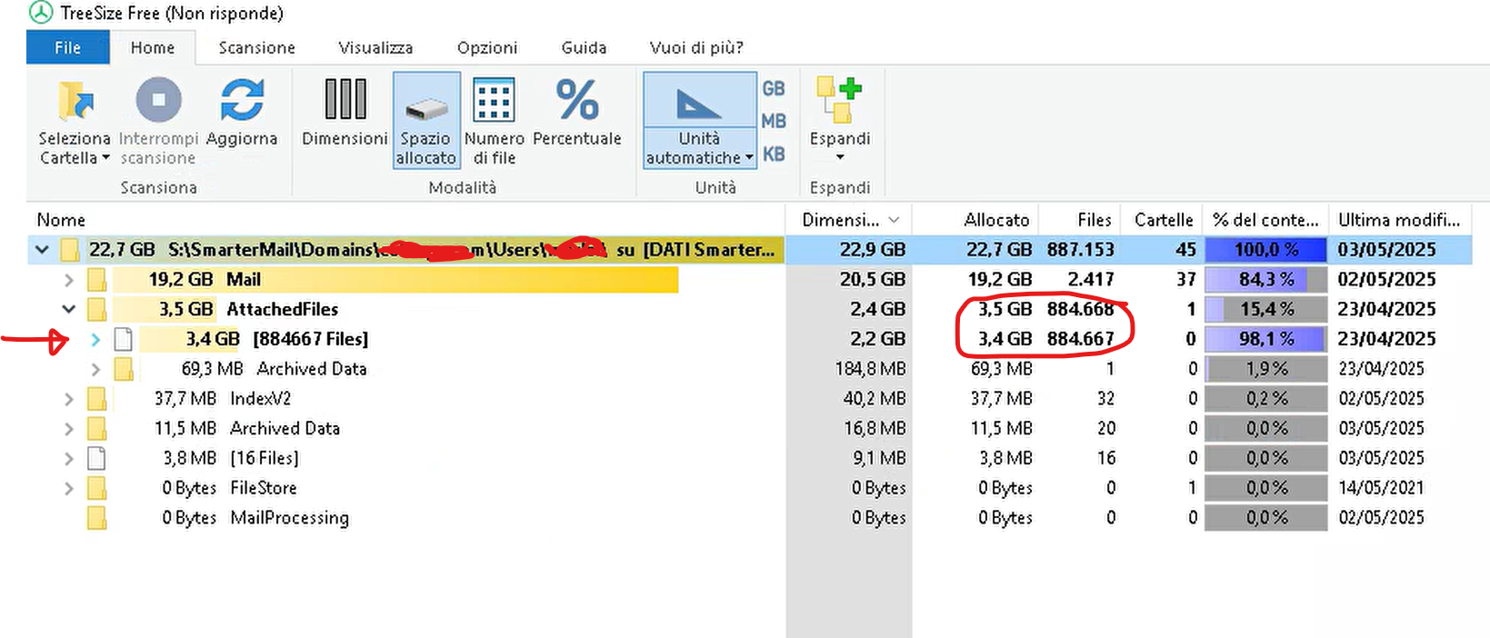
Task: Expand the FileStore folder
Action: coord(69,488)
